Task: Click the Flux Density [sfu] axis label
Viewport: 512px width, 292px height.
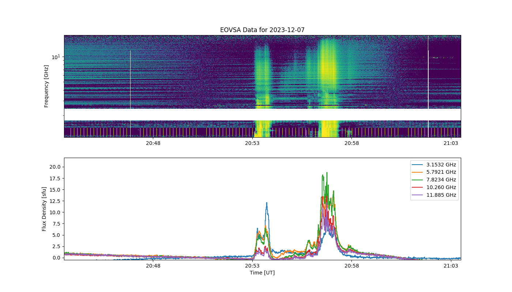Action: [x=44, y=208]
